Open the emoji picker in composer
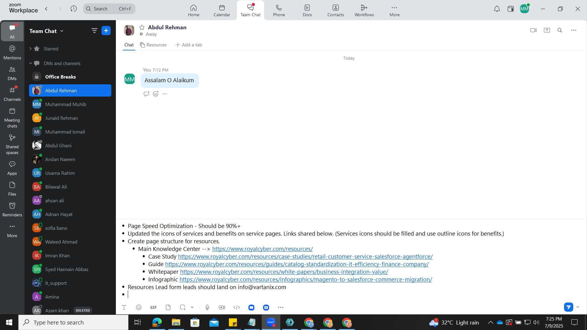587x330 pixels. pyautogui.click(x=139, y=307)
